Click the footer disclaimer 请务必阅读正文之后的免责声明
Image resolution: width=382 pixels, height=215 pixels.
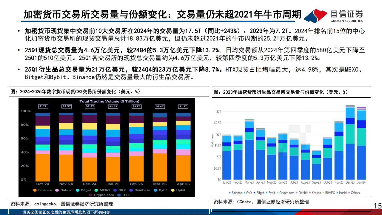click(x=66, y=212)
